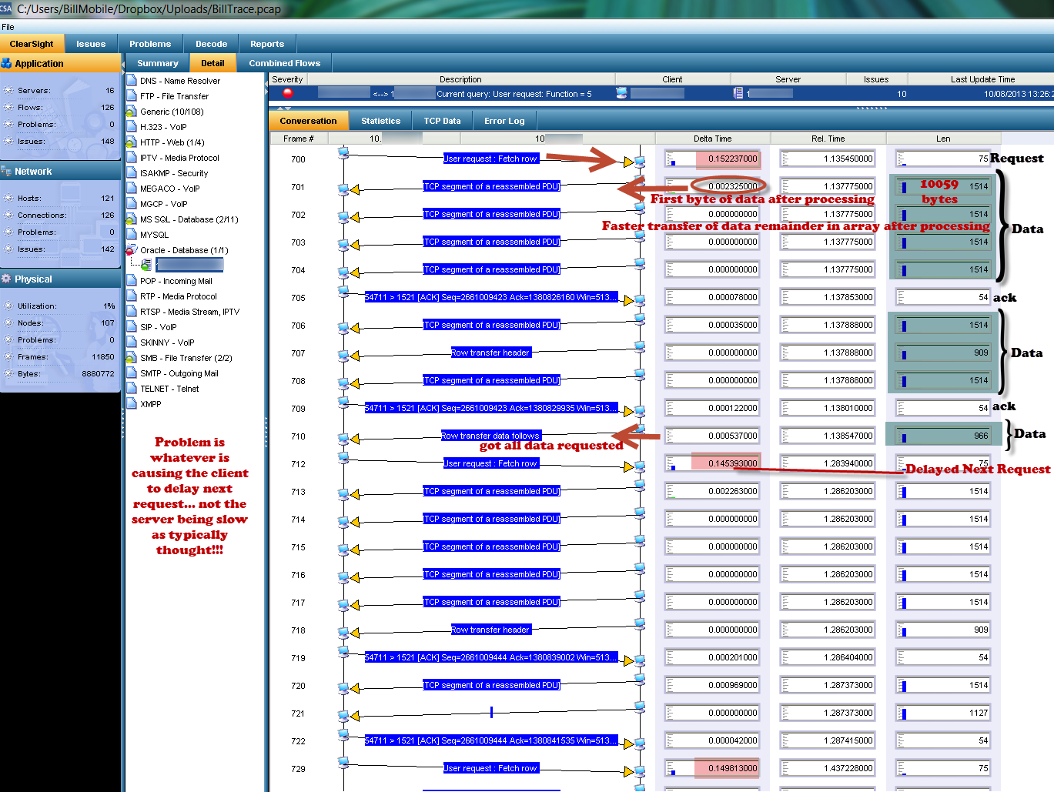Click the HTTP - Web protocol icon
This screenshot has height=792, width=1054.
[132, 142]
